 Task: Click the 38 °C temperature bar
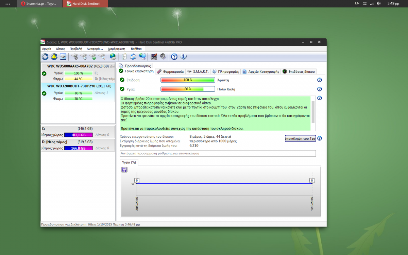[x=78, y=99]
